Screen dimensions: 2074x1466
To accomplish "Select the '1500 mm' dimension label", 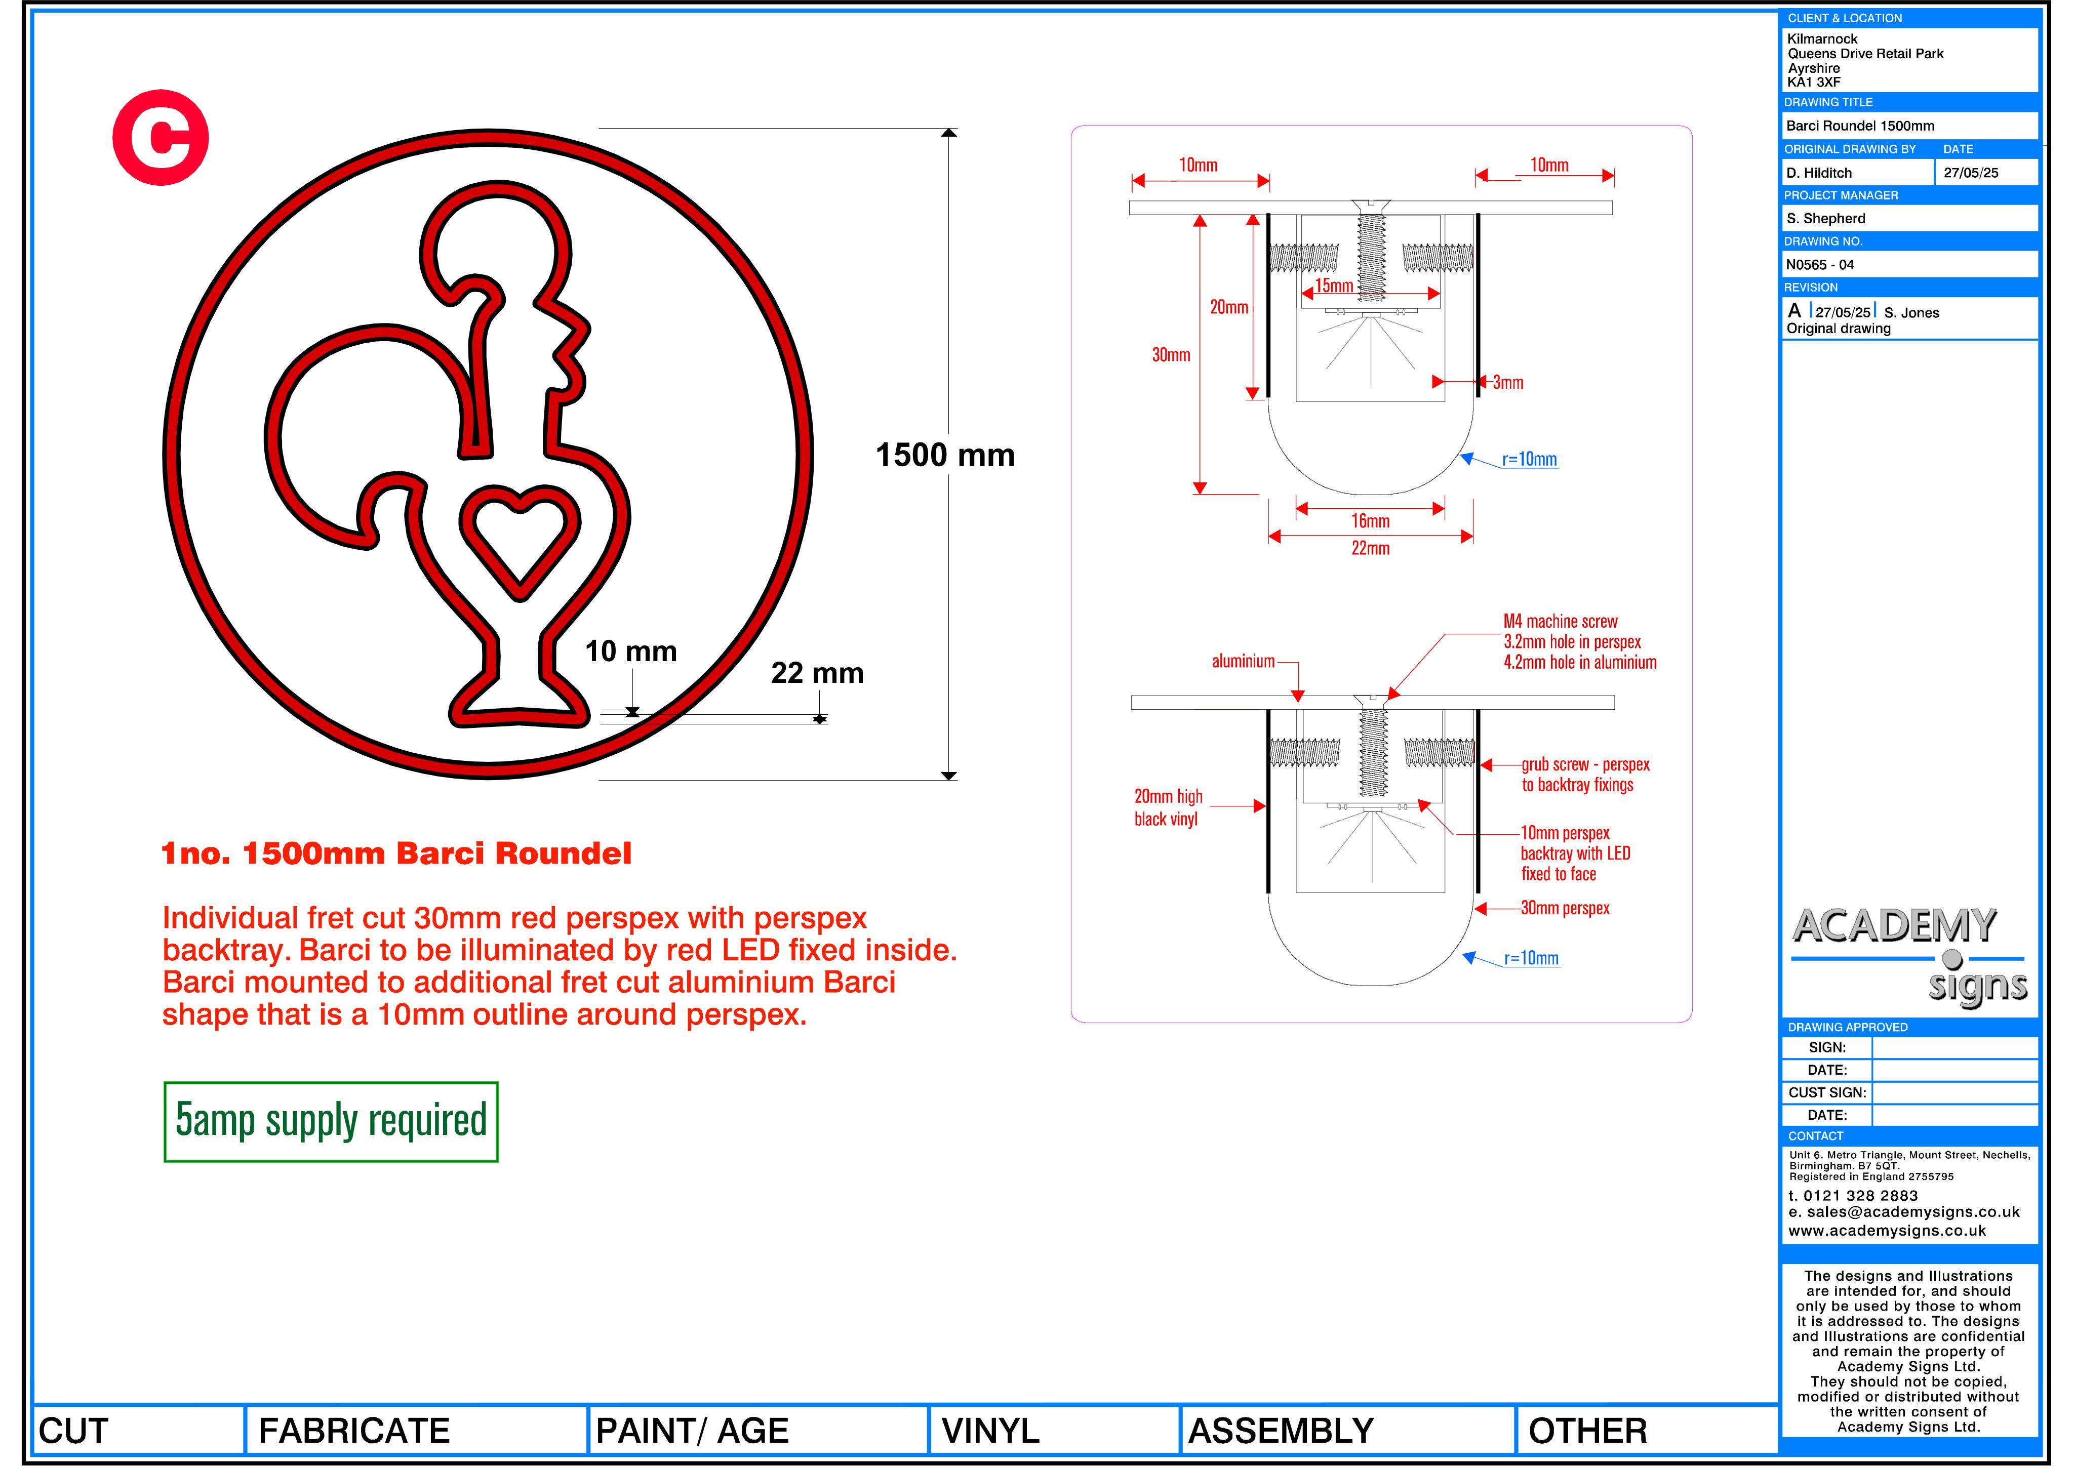I will pos(945,455).
